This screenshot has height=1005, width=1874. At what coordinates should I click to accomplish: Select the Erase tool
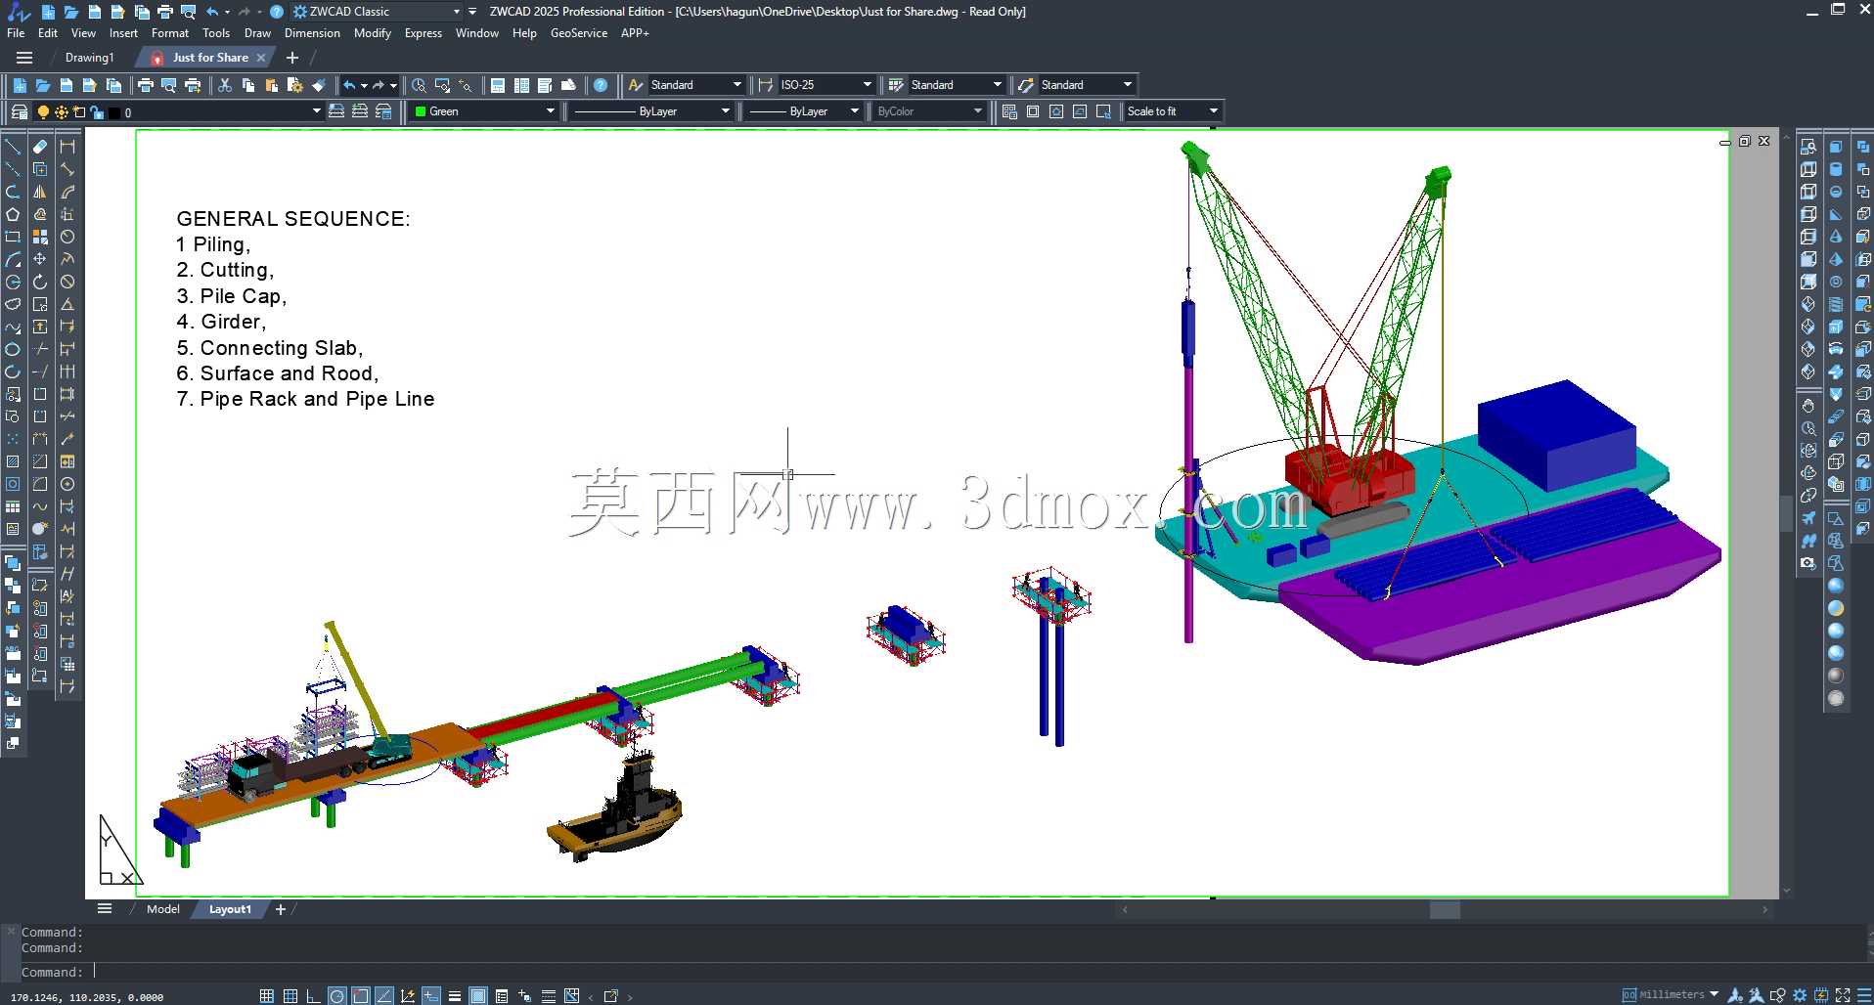coord(40,147)
